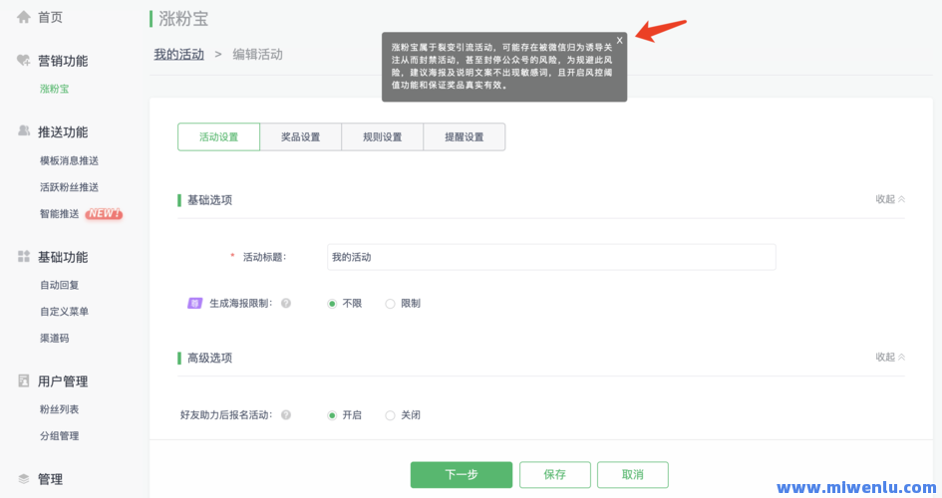The width and height of the screenshot is (942, 498).
Task: Go to 首页 in the sidebar
Action: 50,17
